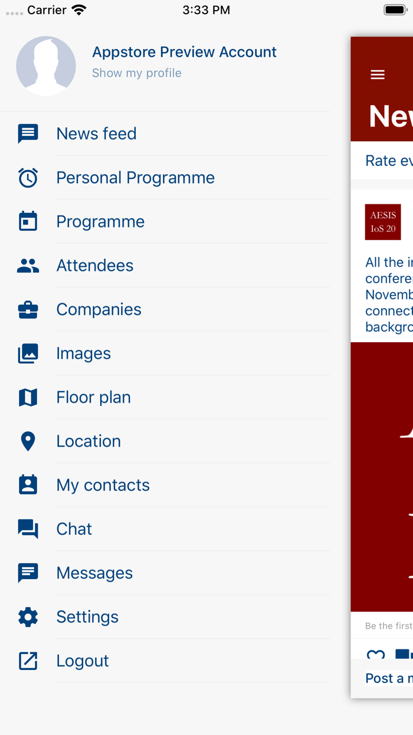
Task: Tap the News feed speech bubble icon
Action: click(28, 134)
